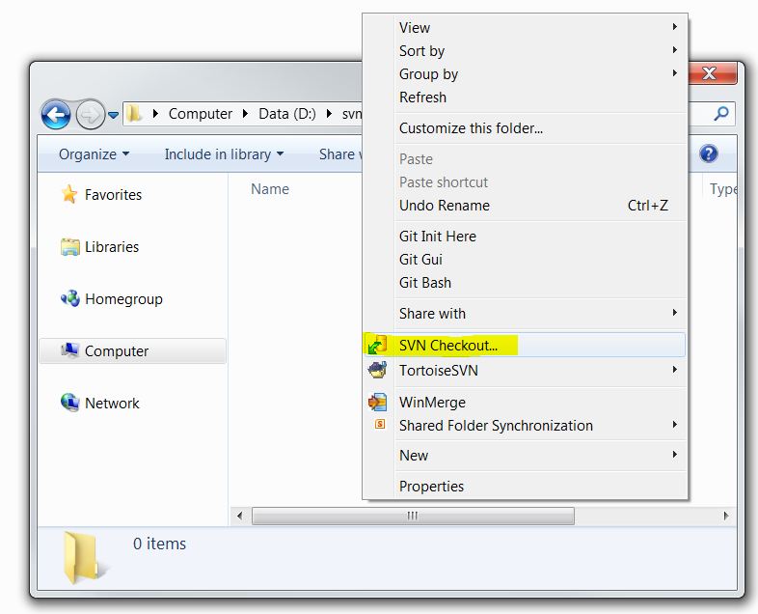Select SVN Checkout... menu entry

[x=524, y=345]
